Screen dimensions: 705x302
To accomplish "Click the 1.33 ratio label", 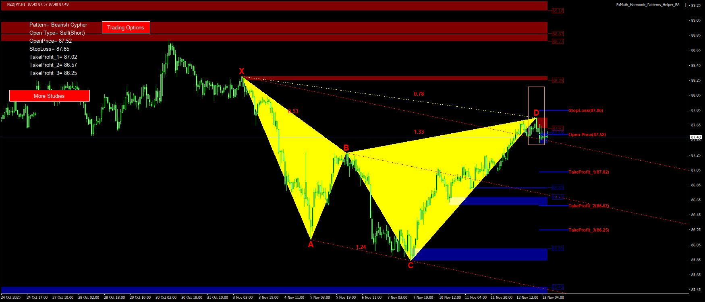I will pyautogui.click(x=419, y=132).
